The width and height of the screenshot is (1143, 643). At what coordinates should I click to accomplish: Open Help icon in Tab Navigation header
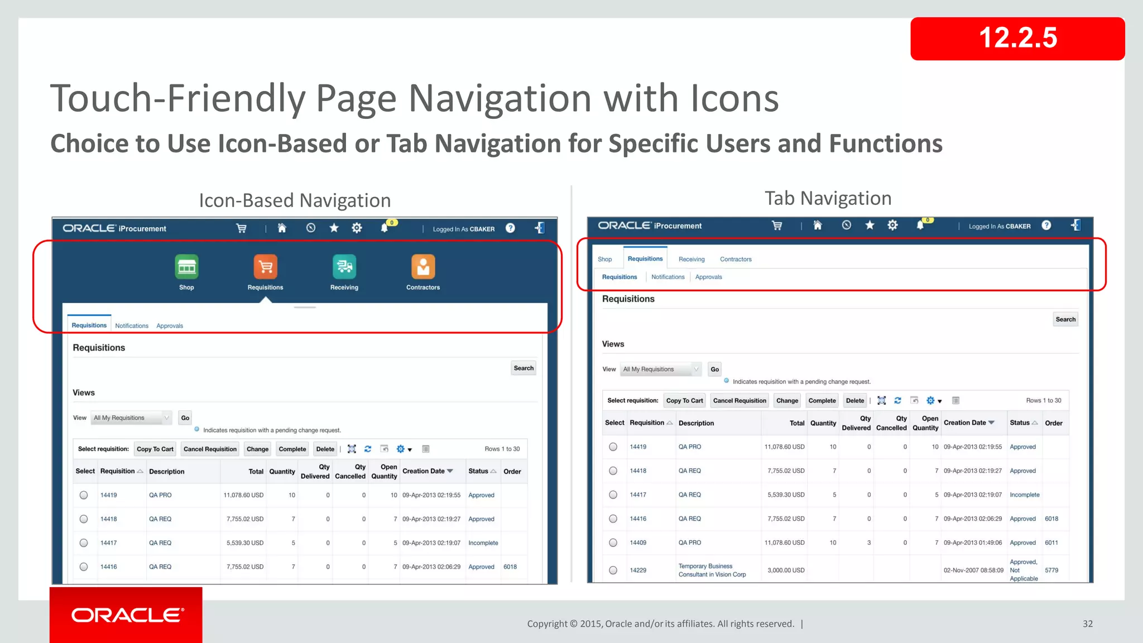[x=1046, y=225]
